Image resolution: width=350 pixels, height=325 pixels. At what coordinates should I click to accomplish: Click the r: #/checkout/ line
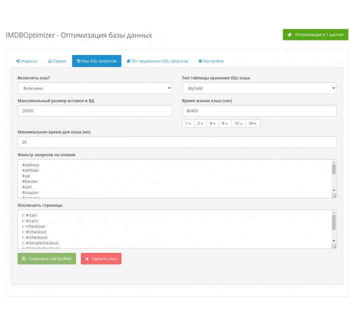(x=35, y=237)
